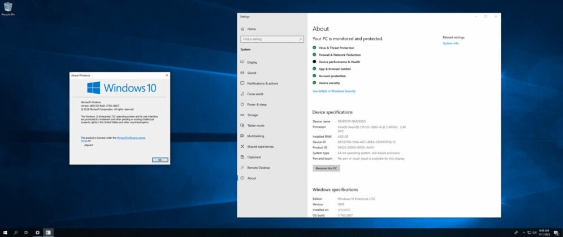Click the OS build 17763.3887 value in Settings
The width and height of the screenshot is (563, 237).
[x=345, y=215]
